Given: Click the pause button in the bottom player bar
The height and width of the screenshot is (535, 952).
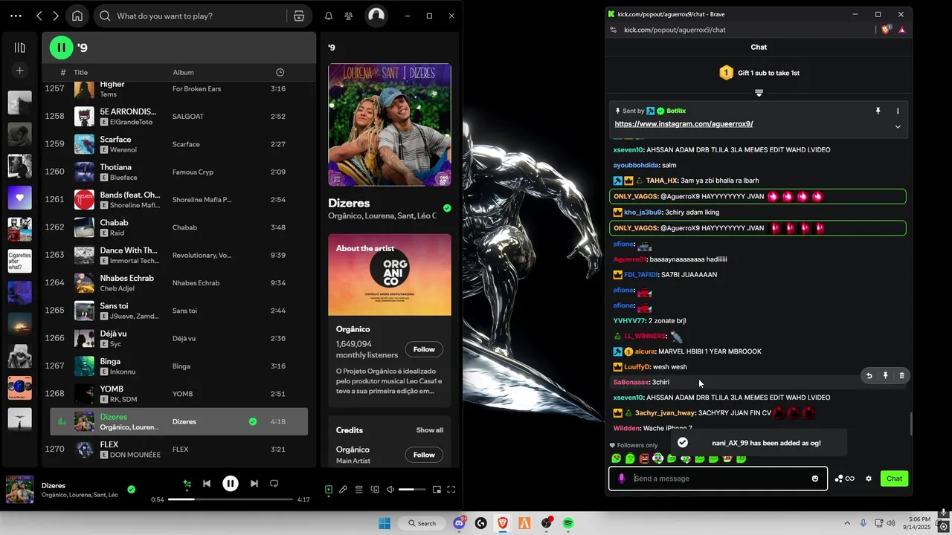Looking at the screenshot, I should coord(231,484).
